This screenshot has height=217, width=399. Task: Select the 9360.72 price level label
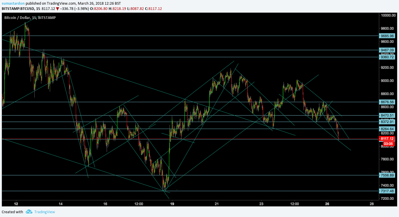(387, 57)
